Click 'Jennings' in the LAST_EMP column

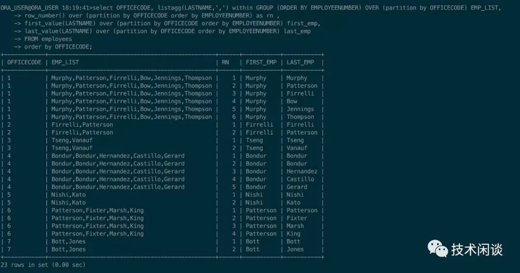coord(300,109)
